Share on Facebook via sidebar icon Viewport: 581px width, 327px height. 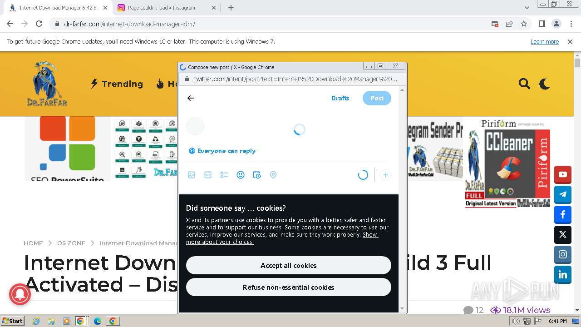click(563, 214)
